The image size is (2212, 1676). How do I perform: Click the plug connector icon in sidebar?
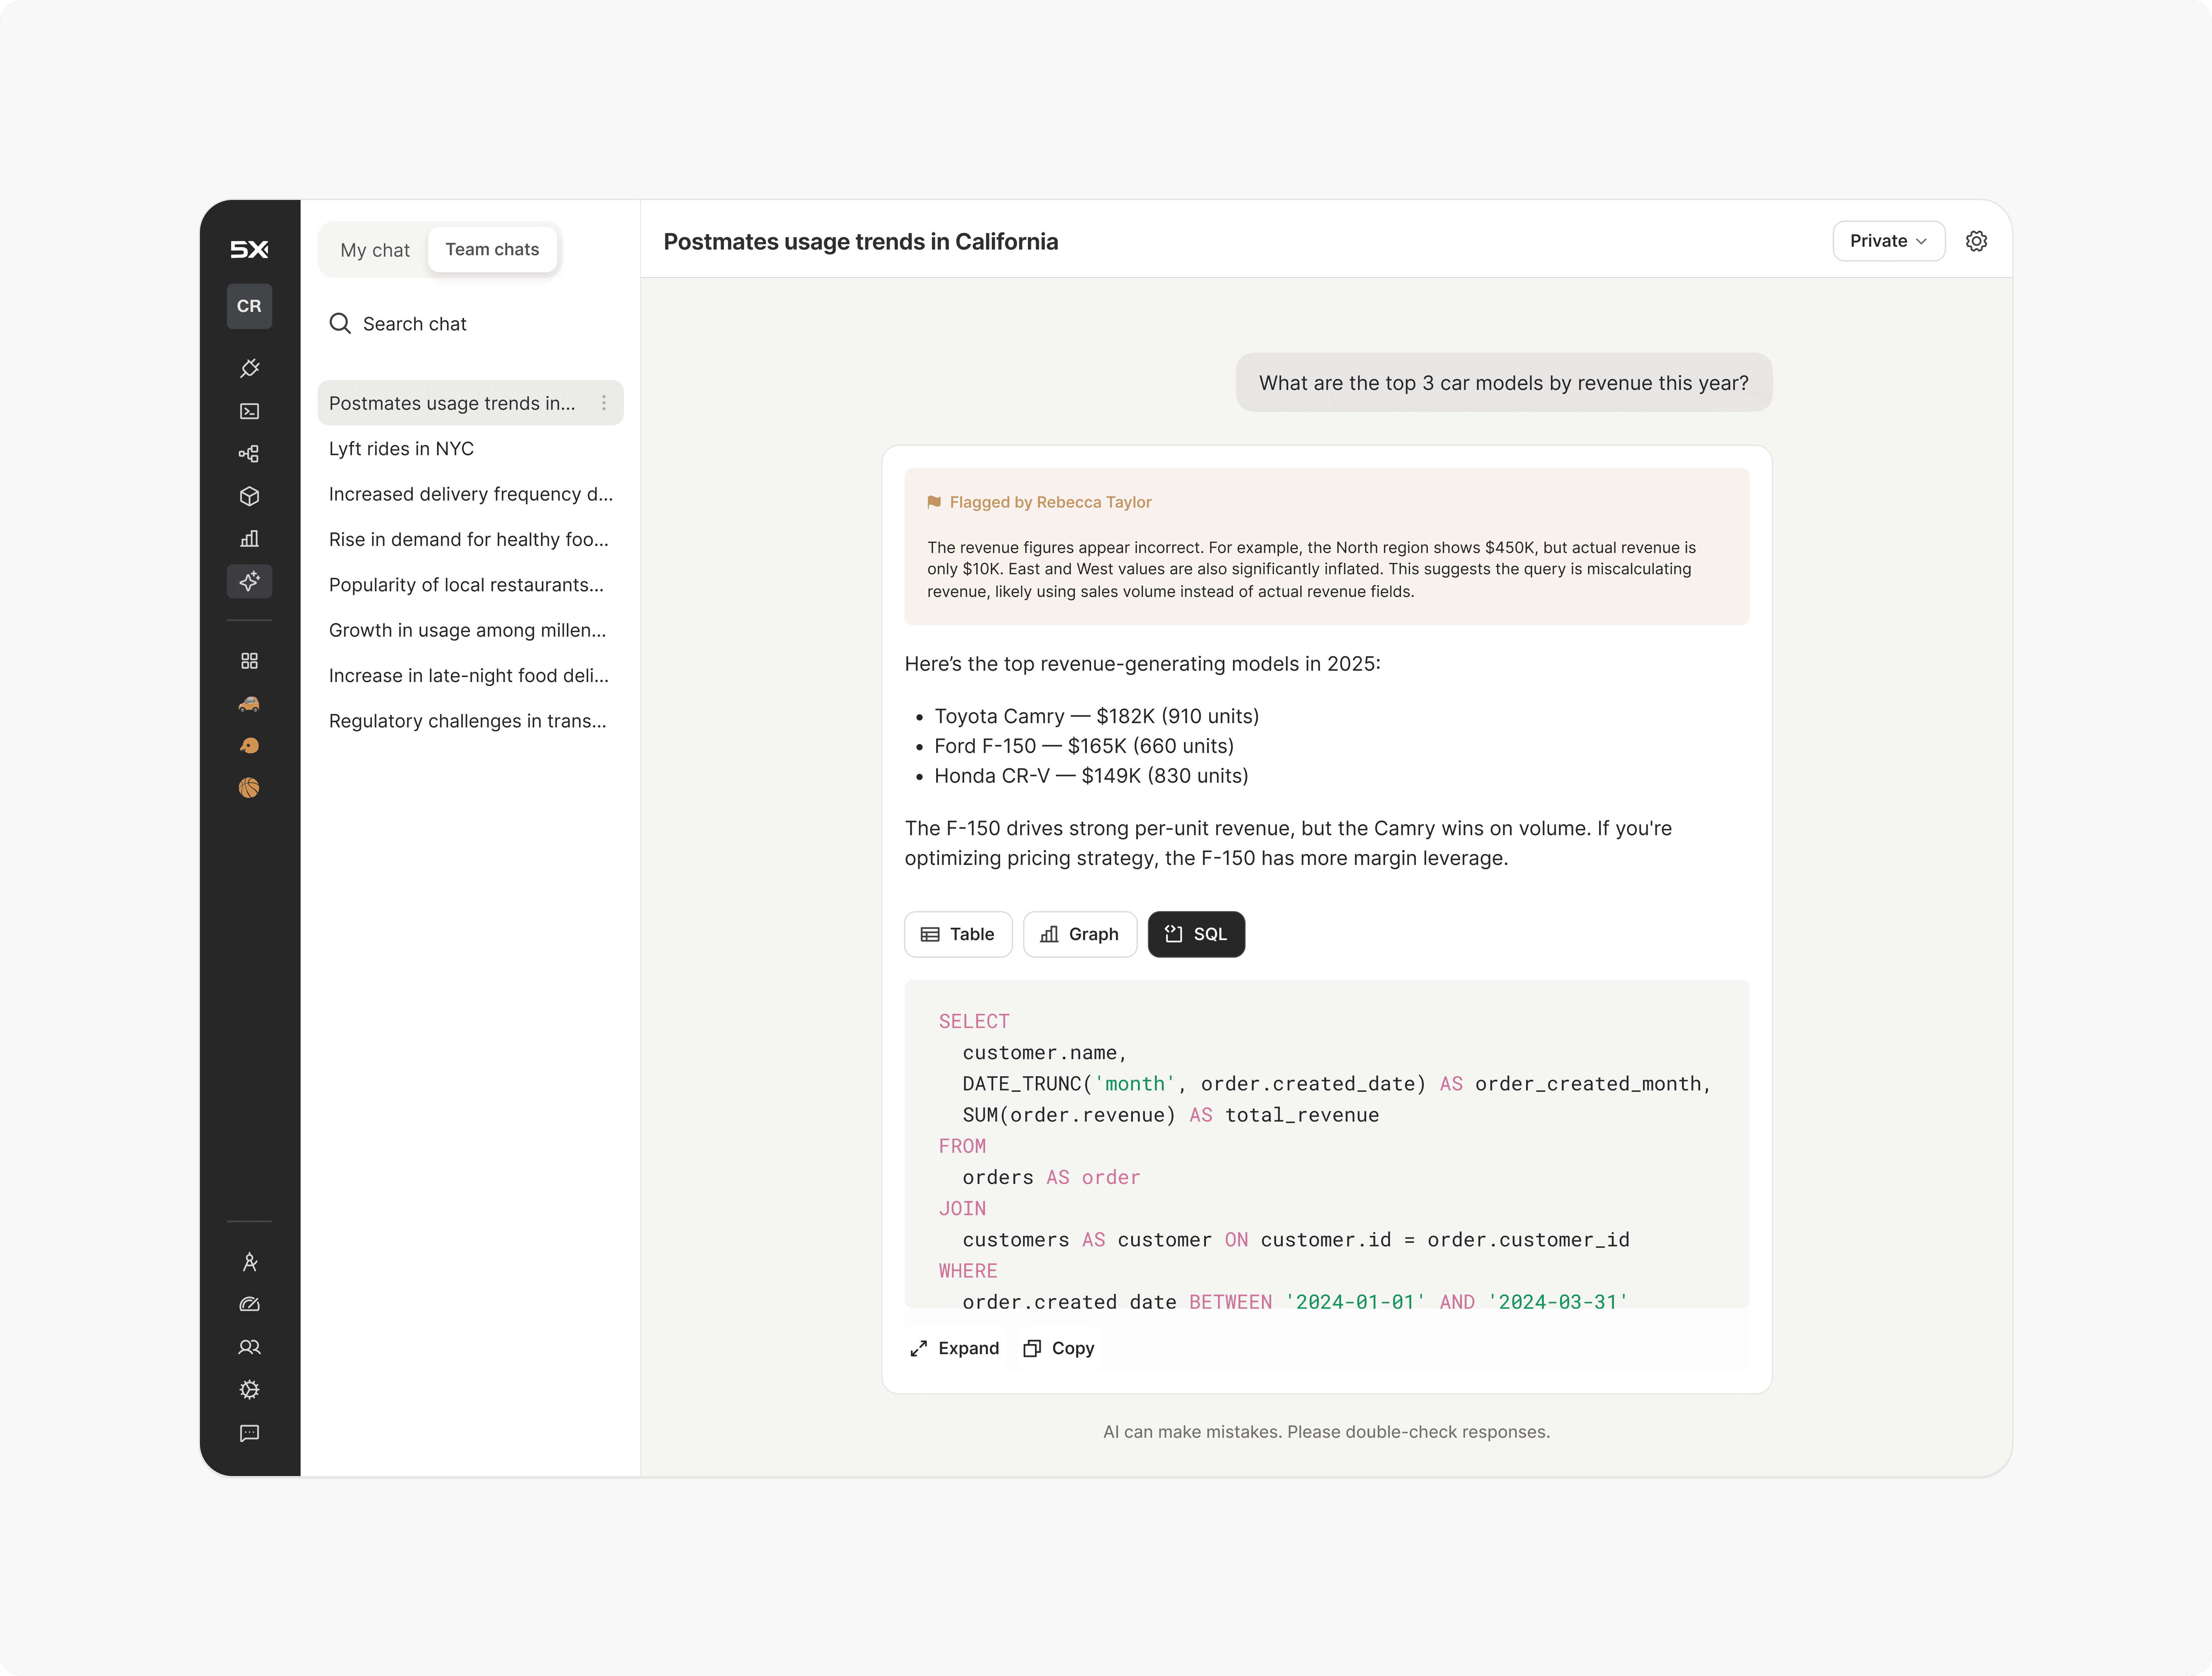click(249, 368)
